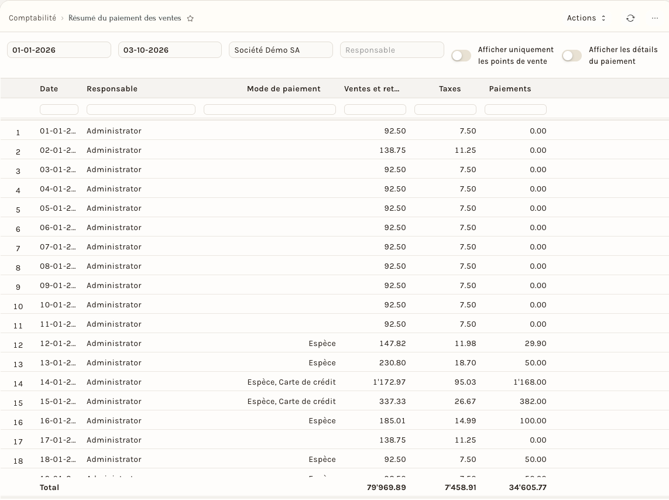Select date cell 05-01-2...
The width and height of the screenshot is (669, 500).
click(x=57, y=208)
